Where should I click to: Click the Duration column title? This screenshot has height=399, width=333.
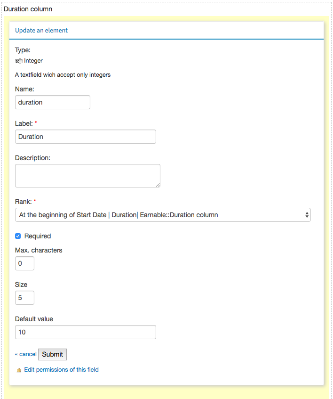click(28, 9)
